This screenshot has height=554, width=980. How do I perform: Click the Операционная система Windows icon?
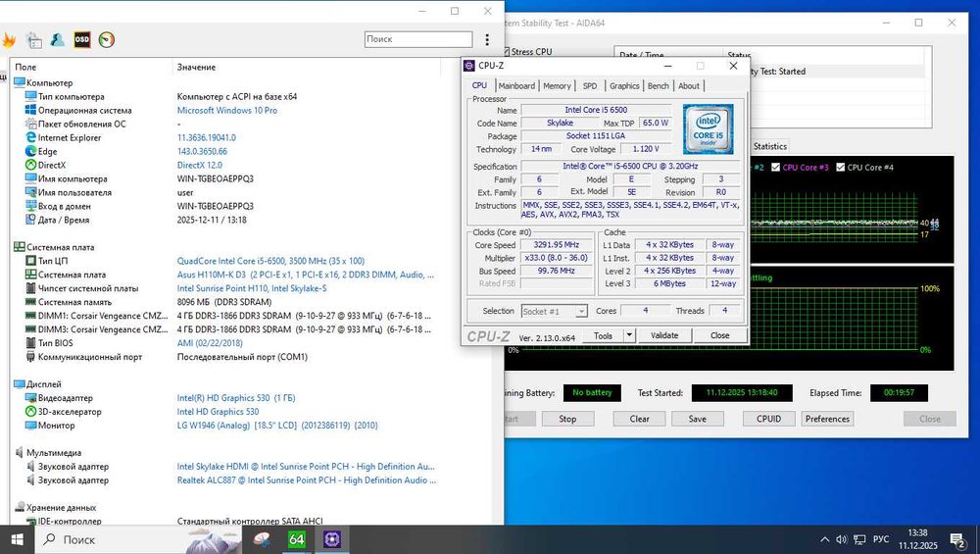[x=30, y=110]
